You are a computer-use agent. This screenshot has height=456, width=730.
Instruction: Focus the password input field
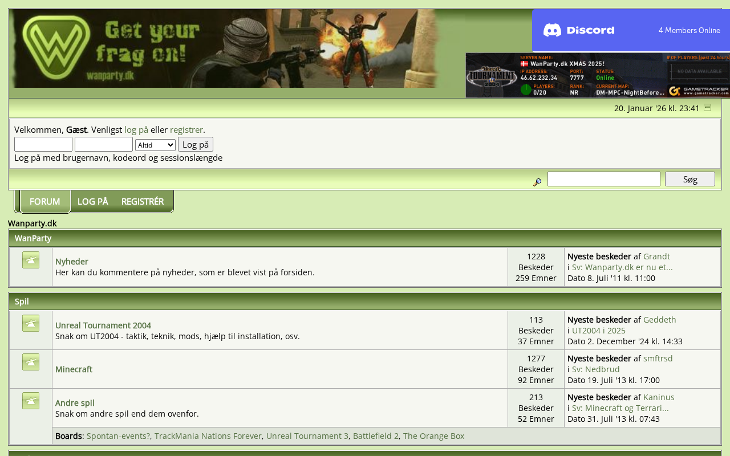[x=104, y=144]
